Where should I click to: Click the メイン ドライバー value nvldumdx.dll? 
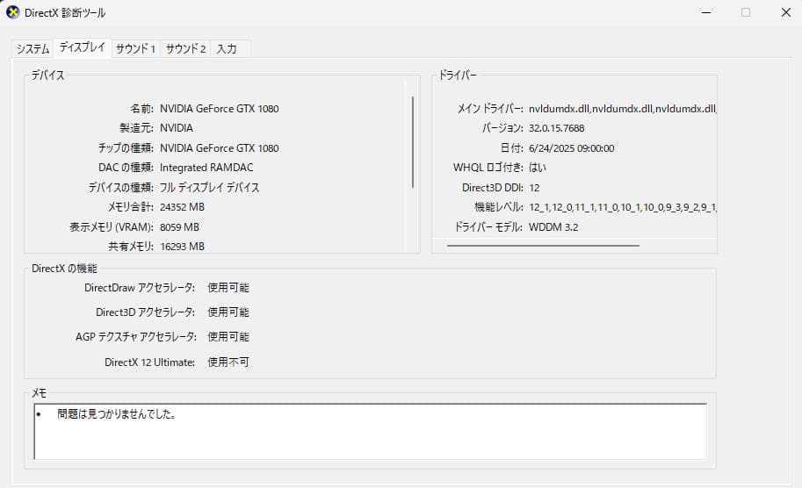(x=623, y=109)
